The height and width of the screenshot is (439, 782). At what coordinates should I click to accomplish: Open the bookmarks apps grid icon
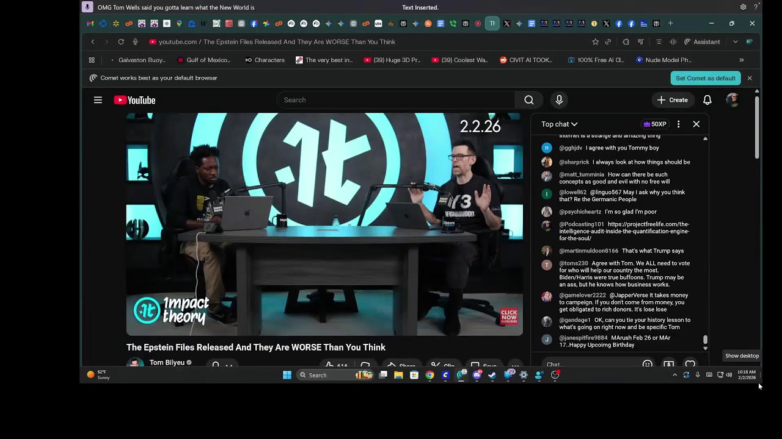92,60
